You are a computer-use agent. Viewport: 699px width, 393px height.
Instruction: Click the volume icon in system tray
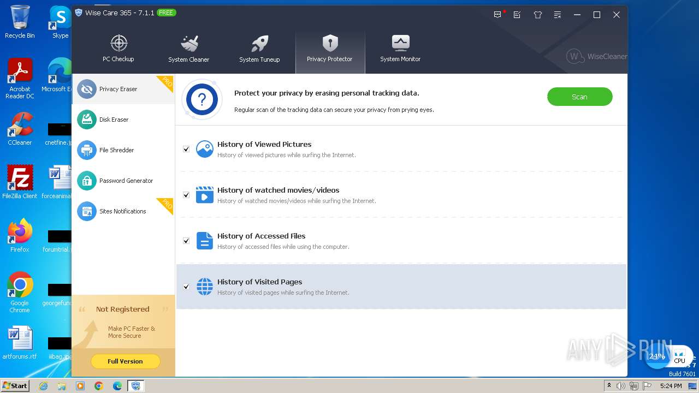pyautogui.click(x=621, y=386)
